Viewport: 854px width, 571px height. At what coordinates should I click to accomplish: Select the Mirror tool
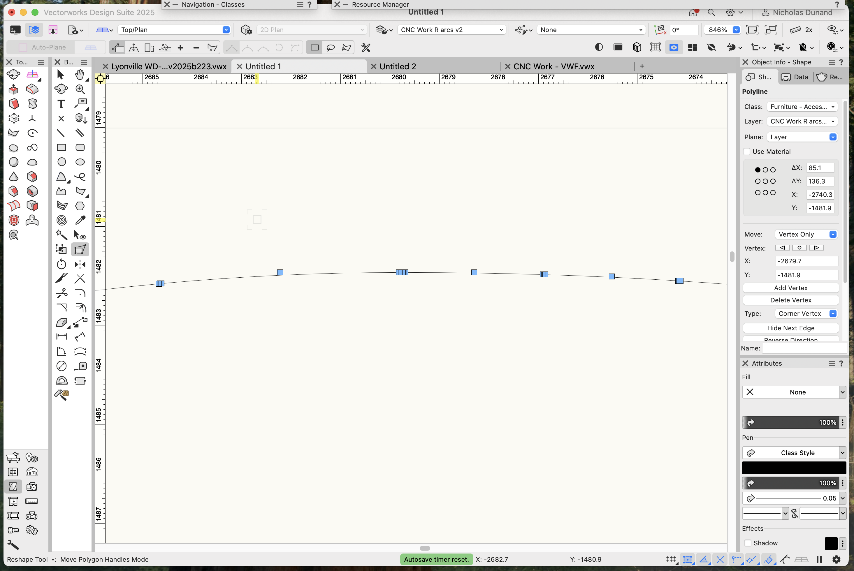tap(80, 264)
